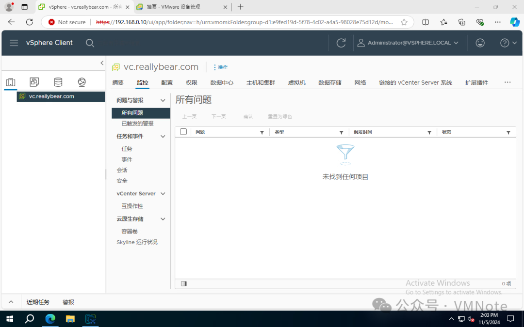Open the help question mark menu
The height and width of the screenshot is (327, 524).
[x=508, y=43]
